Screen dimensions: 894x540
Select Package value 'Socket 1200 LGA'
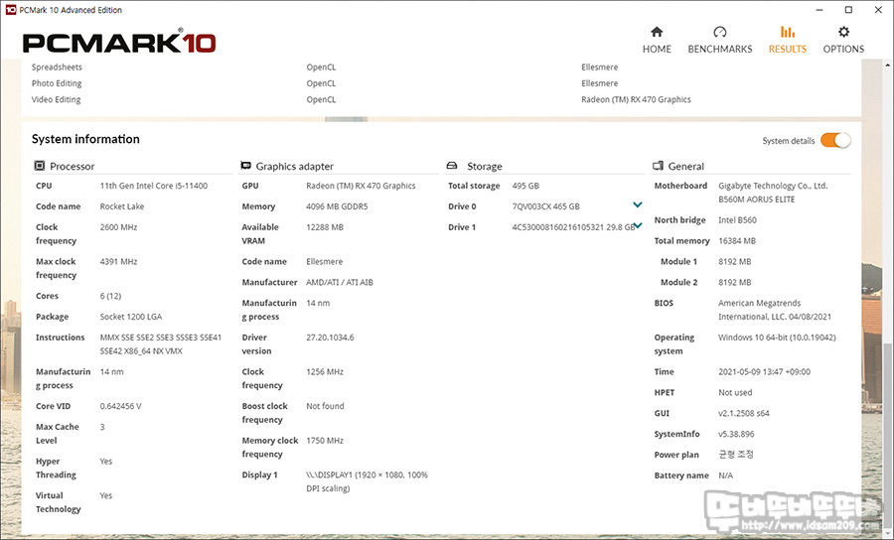(x=130, y=316)
